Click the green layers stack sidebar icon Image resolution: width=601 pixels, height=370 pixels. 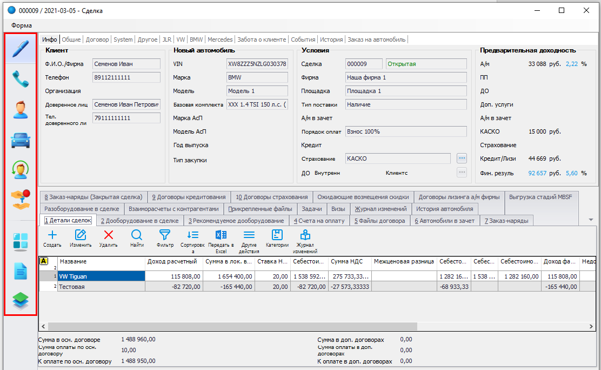click(21, 300)
